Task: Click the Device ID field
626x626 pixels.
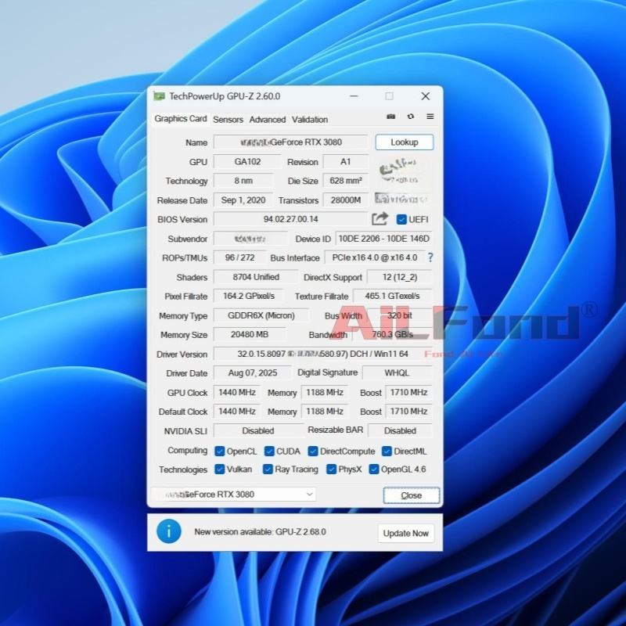Action: (x=383, y=239)
